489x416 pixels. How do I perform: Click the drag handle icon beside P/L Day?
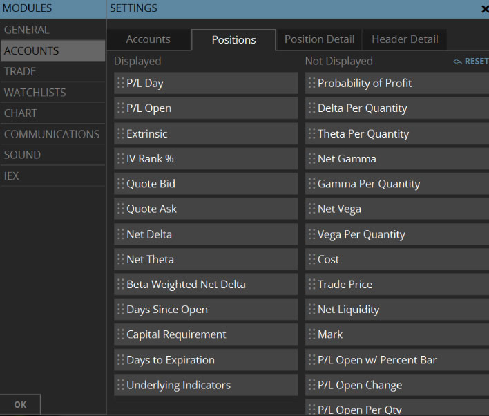click(x=121, y=83)
